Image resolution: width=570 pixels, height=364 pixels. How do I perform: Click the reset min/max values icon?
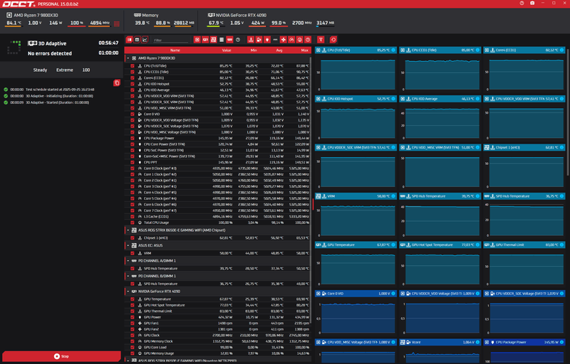click(x=333, y=40)
